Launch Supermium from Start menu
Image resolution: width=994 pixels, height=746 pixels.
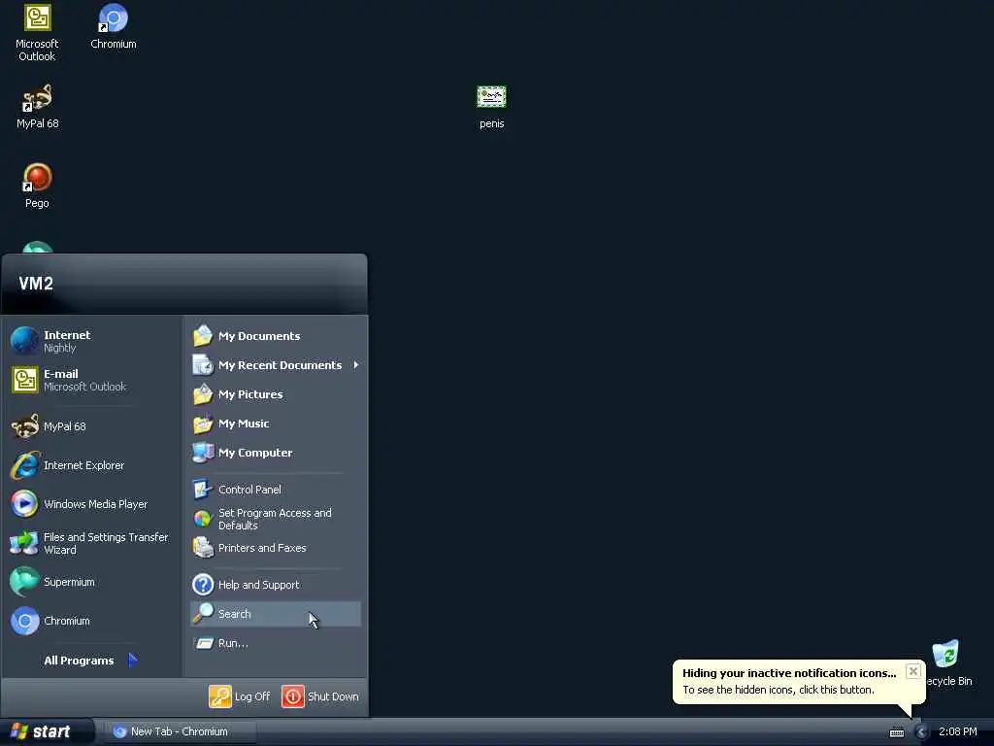pos(92,582)
